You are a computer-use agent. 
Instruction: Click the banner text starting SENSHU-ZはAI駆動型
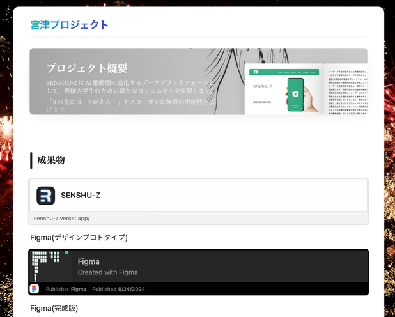click(x=130, y=87)
